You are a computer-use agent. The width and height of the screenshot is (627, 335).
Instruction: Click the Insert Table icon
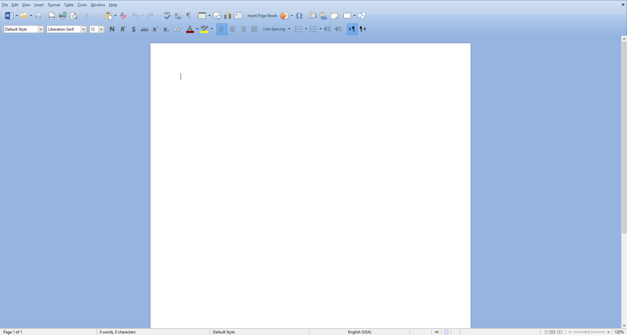click(202, 16)
